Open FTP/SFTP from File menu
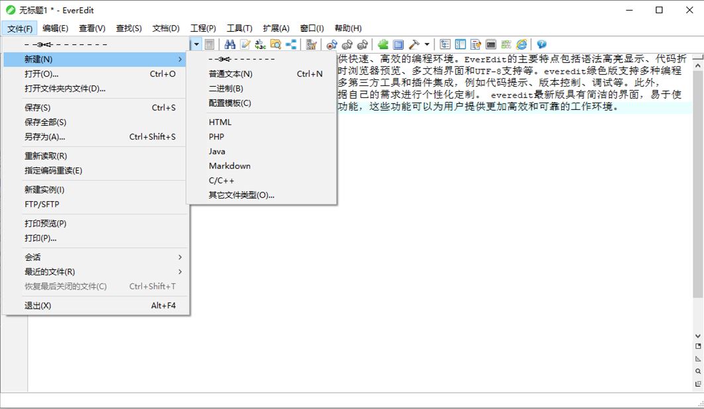Image resolution: width=704 pixels, height=409 pixels. (x=95, y=204)
